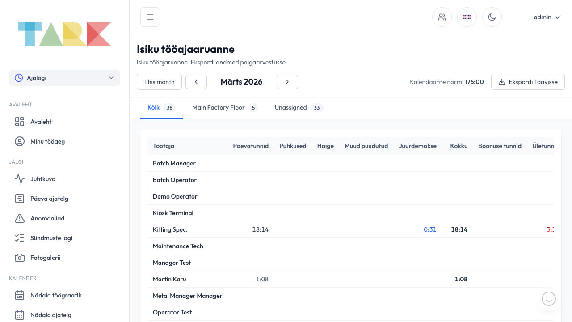Collapse the sidebar with the hamburger button
Viewport: 572px width, 322px height.
tap(150, 17)
